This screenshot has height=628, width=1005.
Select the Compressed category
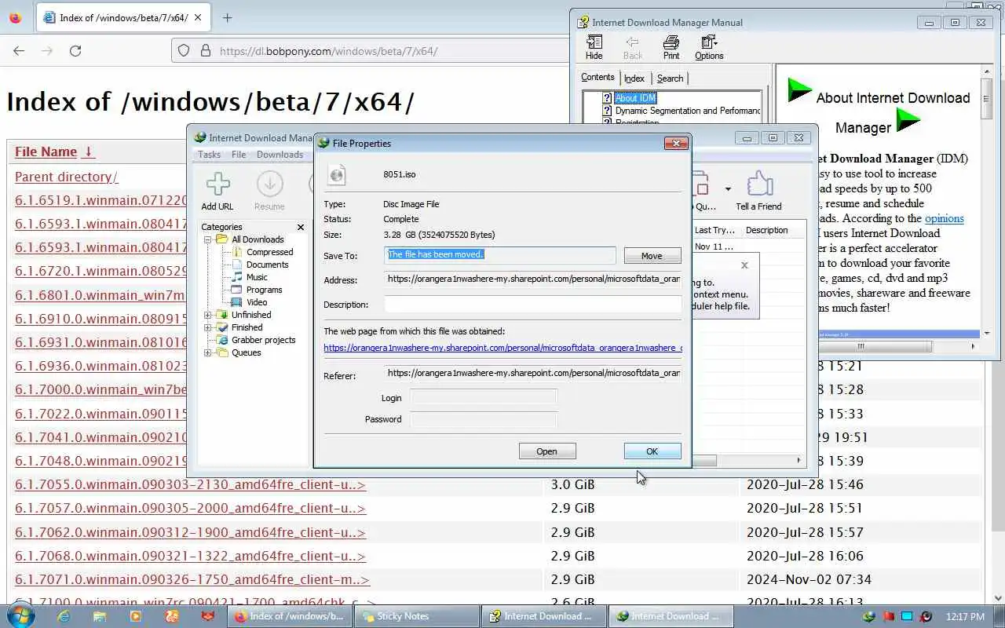[269, 252]
